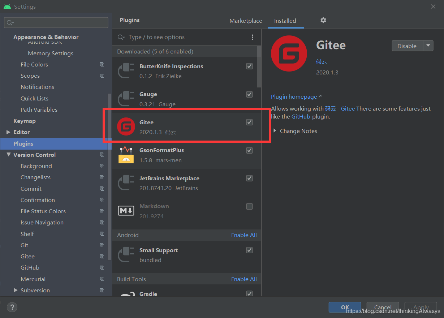
Task: Select the Installed plugins tab
Action: tap(285, 21)
